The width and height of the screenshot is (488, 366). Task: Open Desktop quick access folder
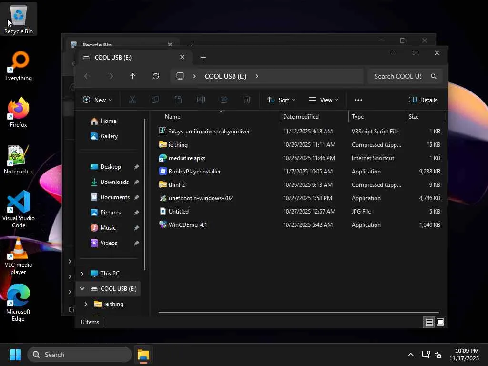(111, 167)
